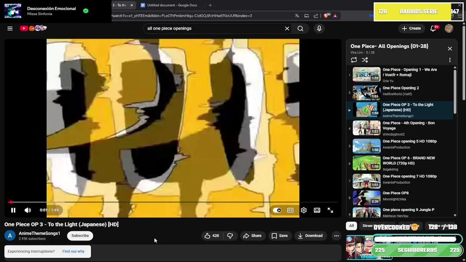The height and width of the screenshot is (262, 466).
Task: Toggle shuffle playlist
Action: (x=365, y=60)
